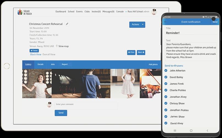The width and height of the screenshot is (222, 138).
Task: Open gallery photo of girl in white dress
Action: (125, 83)
